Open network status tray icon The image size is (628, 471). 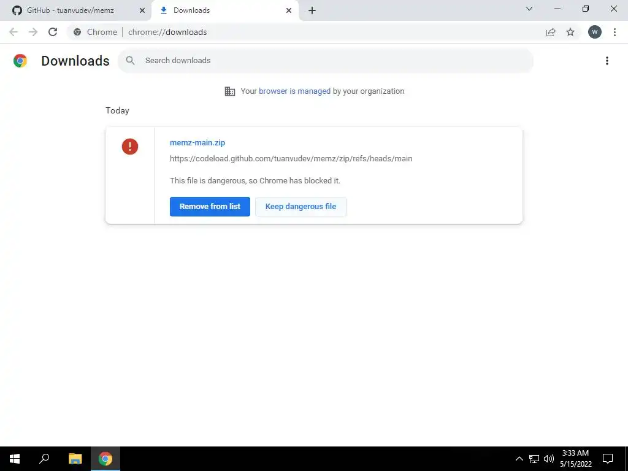coord(534,459)
